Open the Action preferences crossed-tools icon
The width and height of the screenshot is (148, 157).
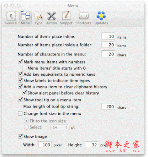point(51,16)
